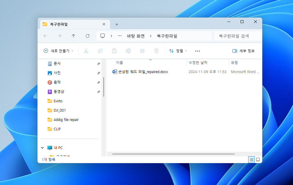293x185 pixels.
Task: Click the navigation pane vertical scrollbar
Action: click(x=104, y=87)
